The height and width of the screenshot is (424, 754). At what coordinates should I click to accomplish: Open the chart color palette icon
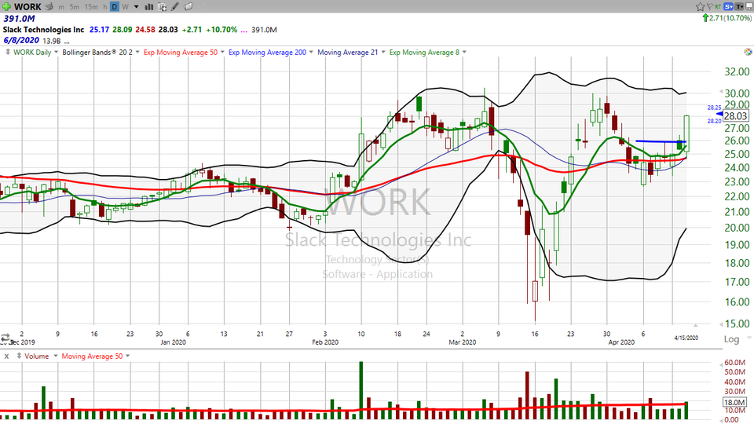click(748, 52)
